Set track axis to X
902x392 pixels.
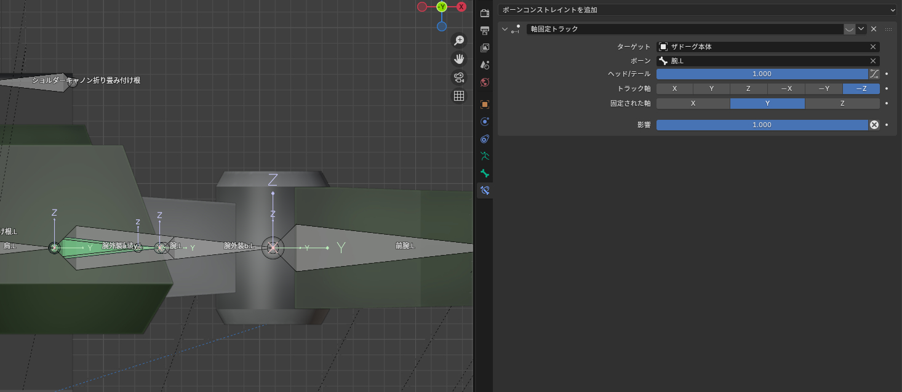point(674,88)
